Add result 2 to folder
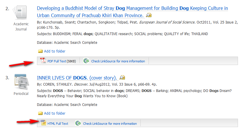240x130 pixels. (55, 51)
